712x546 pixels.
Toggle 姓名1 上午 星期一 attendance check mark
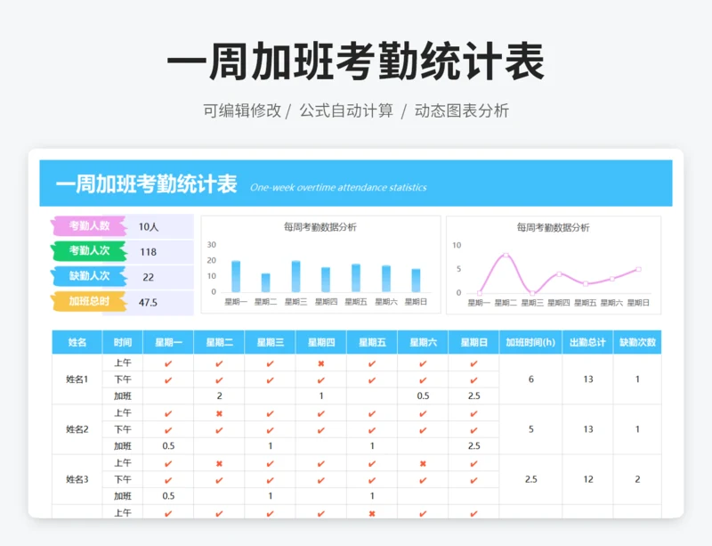pos(169,363)
